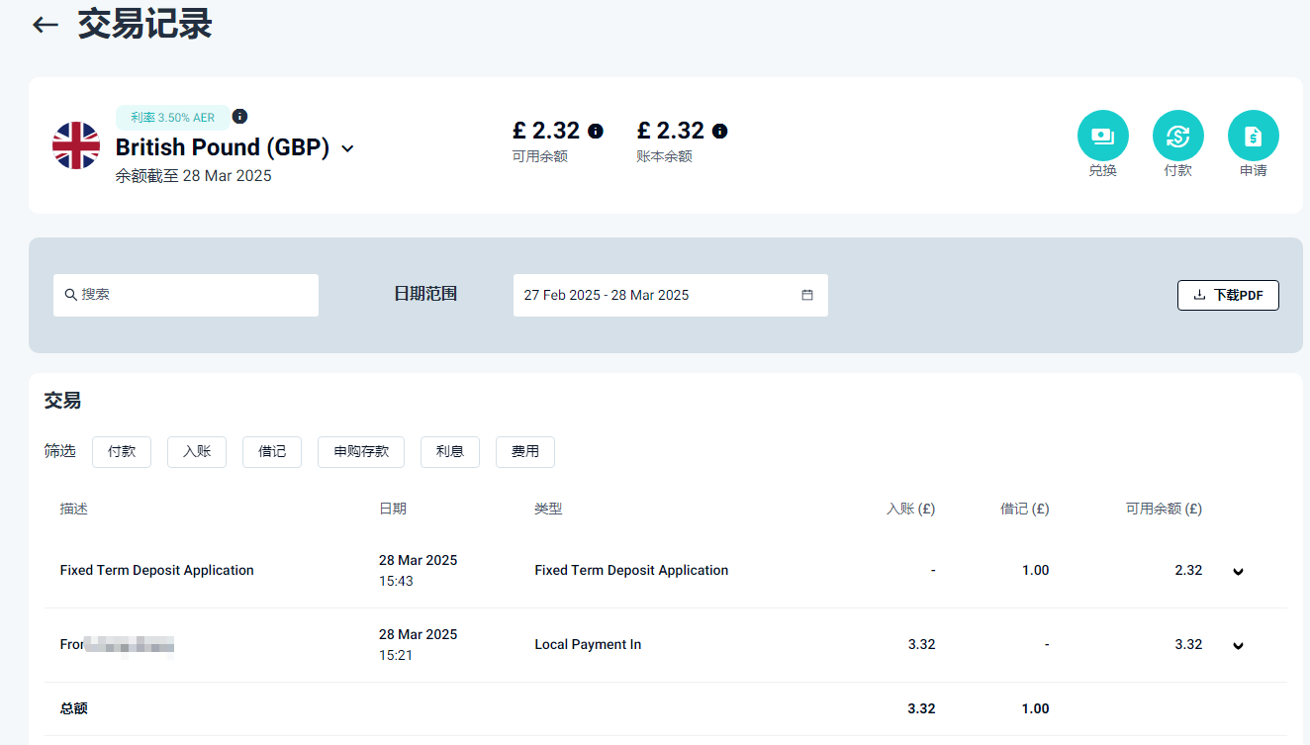Click the 日期范围 label
1310x745 pixels.
[425, 294]
